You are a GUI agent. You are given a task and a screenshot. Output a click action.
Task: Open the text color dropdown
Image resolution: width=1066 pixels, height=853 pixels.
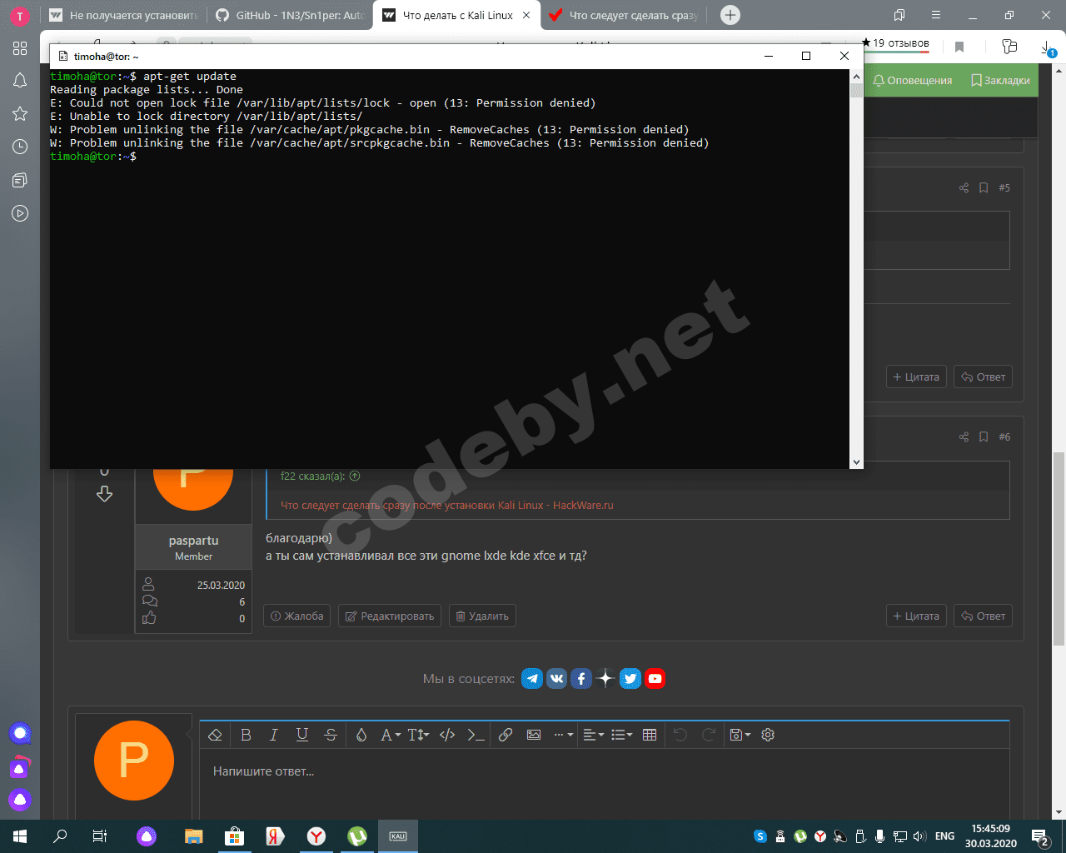361,735
